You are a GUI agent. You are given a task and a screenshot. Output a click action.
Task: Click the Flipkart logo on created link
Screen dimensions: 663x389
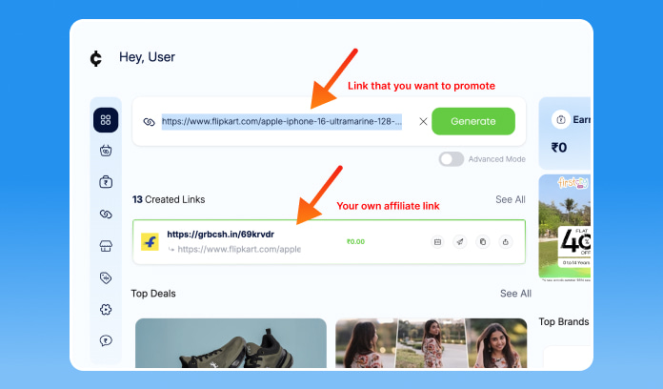coord(150,242)
